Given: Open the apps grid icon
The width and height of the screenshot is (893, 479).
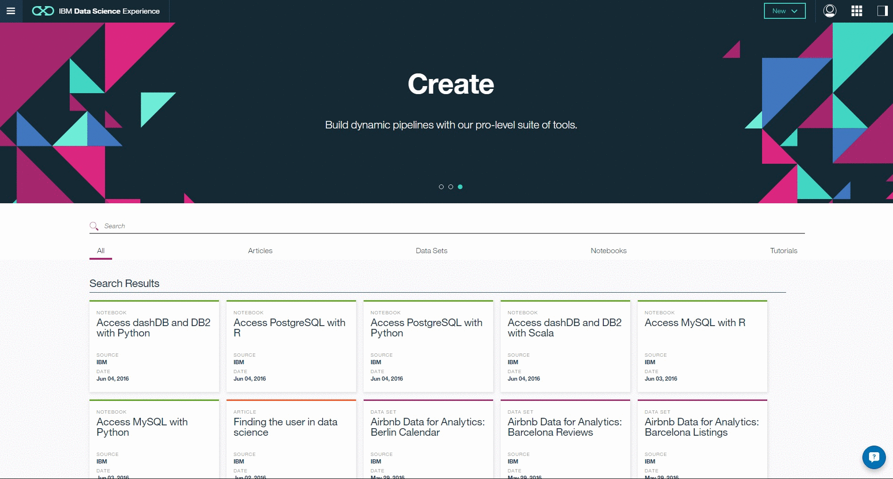Looking at the screenshot, I should coord(857,11).
